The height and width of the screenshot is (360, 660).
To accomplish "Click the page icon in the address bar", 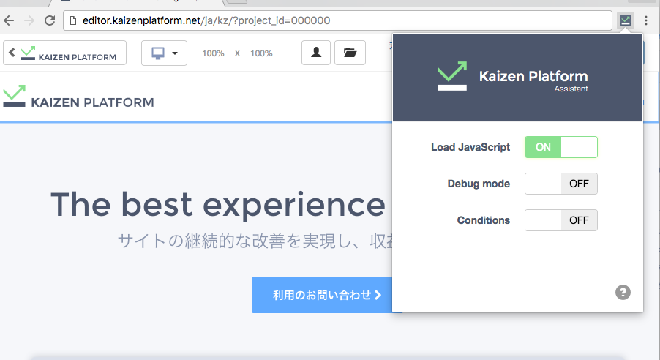I will [x=73, y=20].
